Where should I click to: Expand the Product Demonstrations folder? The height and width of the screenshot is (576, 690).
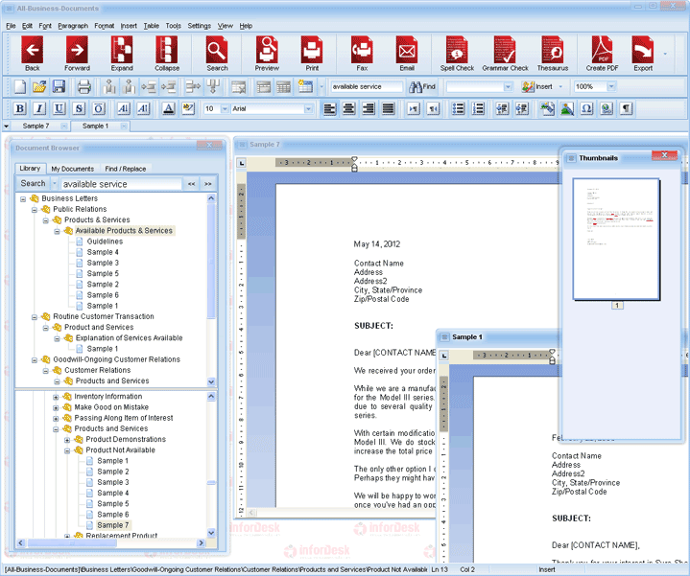click(67, 440)
